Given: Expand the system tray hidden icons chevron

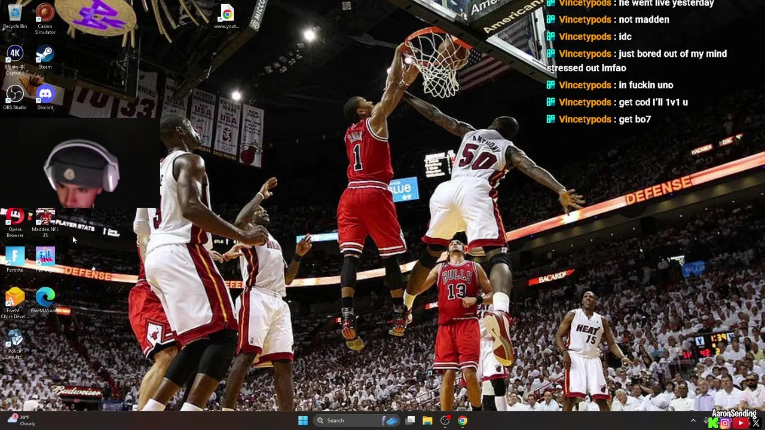Looking at the screenshot, I should [x=693, y=420].
